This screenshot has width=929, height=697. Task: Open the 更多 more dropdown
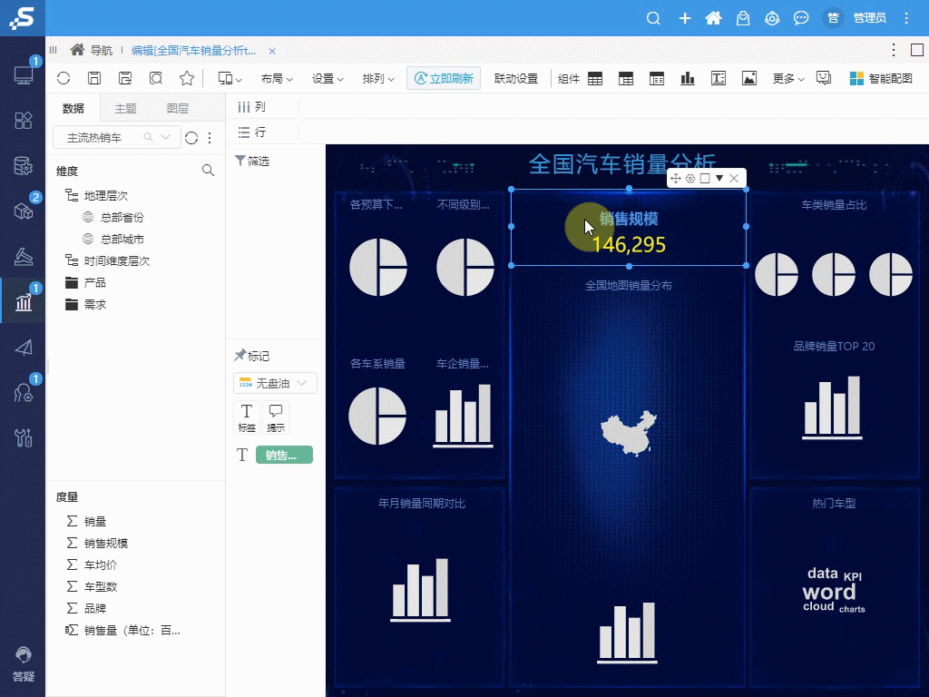point(788,78)
